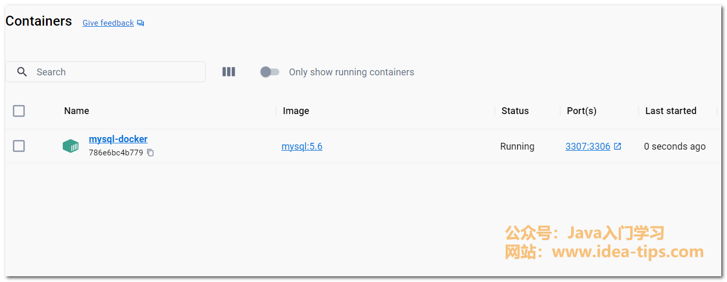Click the external-link icon beside port 3307:3306
Screen dimensions: 727x282
click(618, 146)
